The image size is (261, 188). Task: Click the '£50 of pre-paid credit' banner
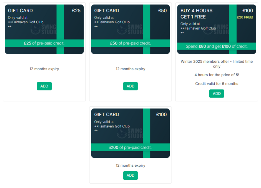pos(130,43)
